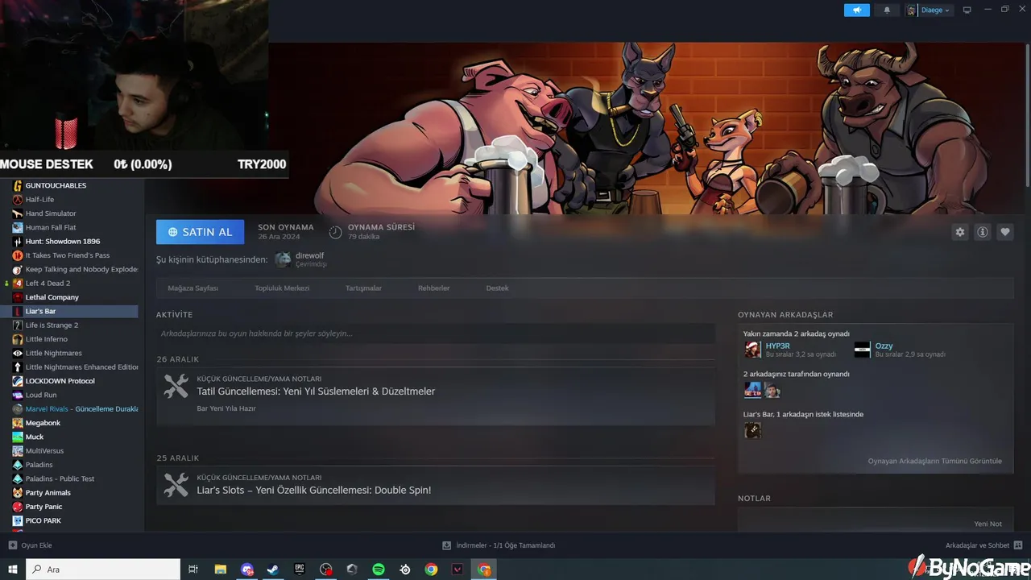The width and height of the screenshot is (1031, 580).
Task: Open Arkadaşlar ve Sohbet friends chat
Action: pos(984,545)
